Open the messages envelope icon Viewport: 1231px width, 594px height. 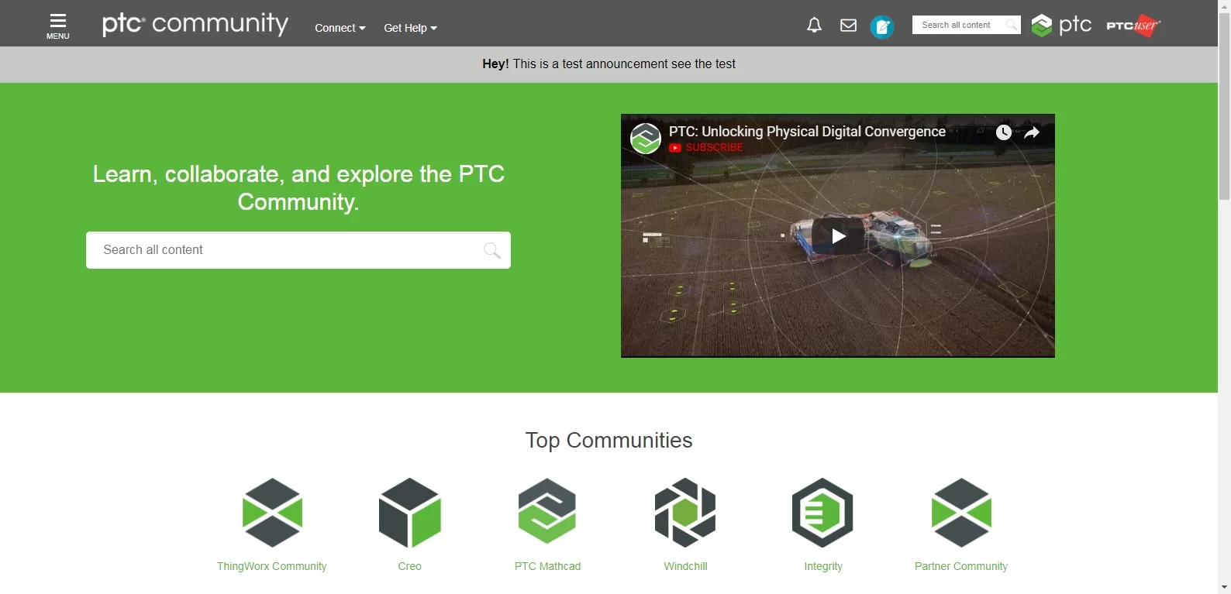click(848, 26)
